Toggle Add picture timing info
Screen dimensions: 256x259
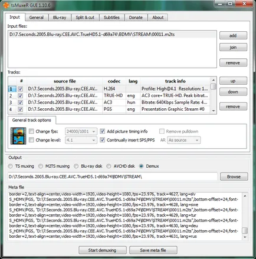coord(102,131)
